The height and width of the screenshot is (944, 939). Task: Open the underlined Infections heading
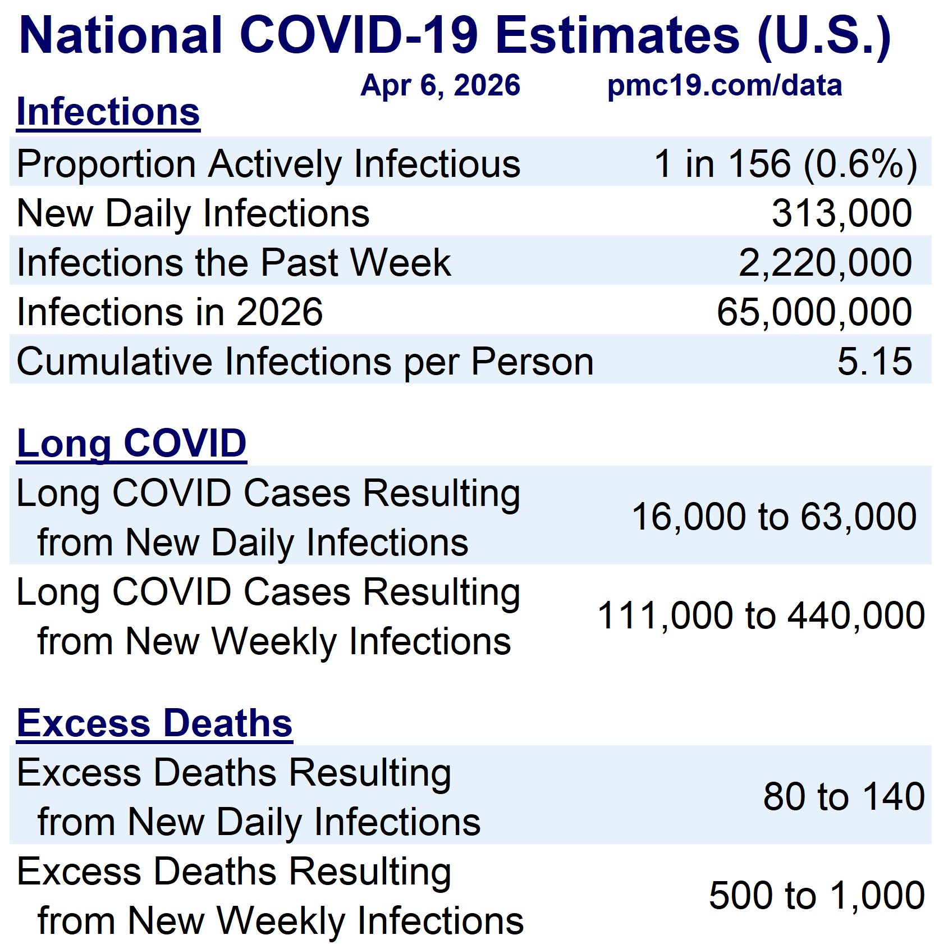pos(108,112)
